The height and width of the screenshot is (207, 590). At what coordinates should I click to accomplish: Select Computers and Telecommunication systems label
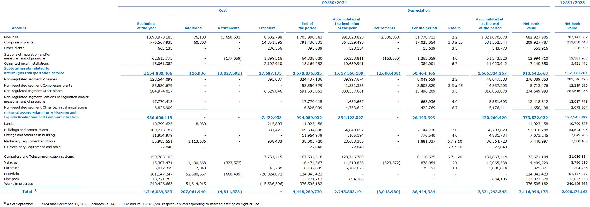pos(39,157)
